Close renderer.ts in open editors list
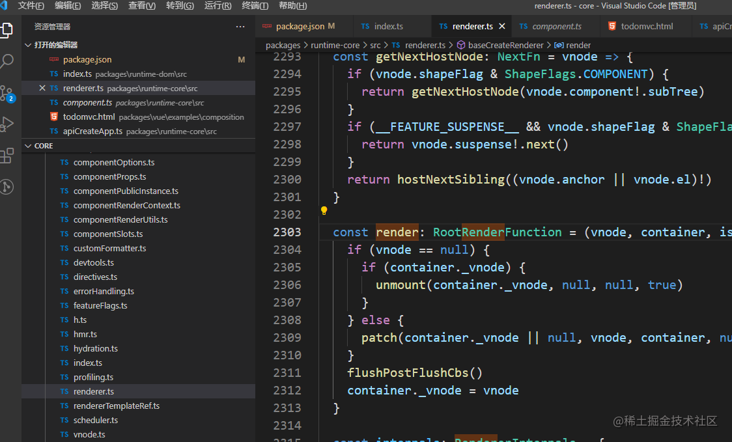732x442 pixels. click(42, 88)
